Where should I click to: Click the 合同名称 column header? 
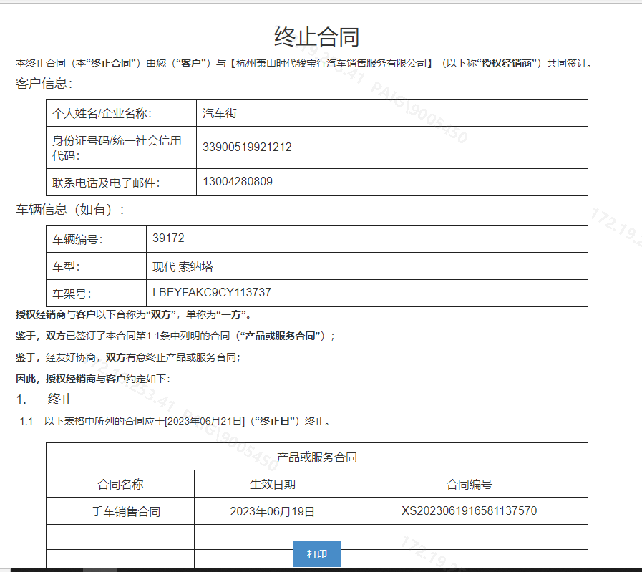click(120, 484)
